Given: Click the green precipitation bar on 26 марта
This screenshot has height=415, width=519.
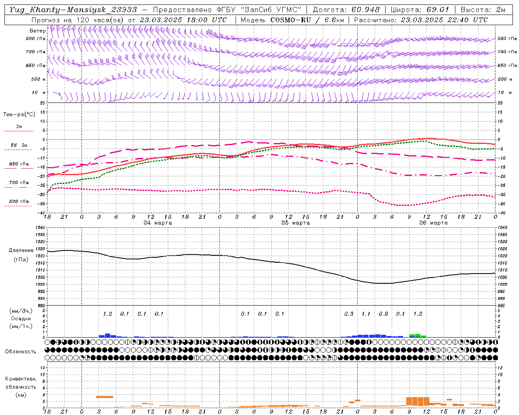Looking at the screenshot, I should tap(418, 336).
